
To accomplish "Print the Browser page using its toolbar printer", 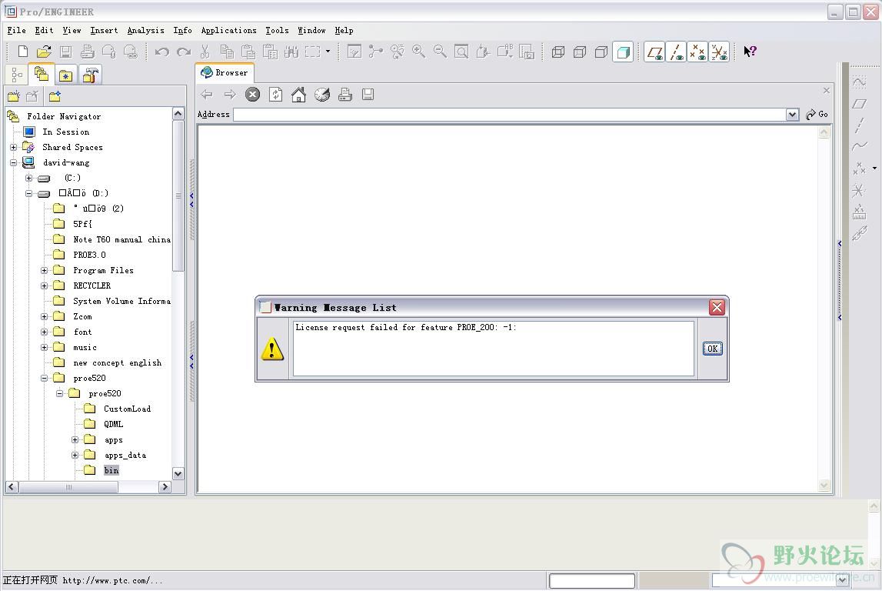I will tap(344, 95).
